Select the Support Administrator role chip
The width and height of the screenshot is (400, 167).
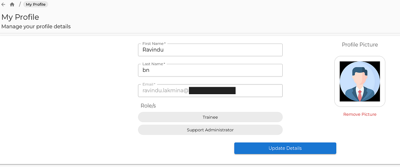(x=210, y=130)
